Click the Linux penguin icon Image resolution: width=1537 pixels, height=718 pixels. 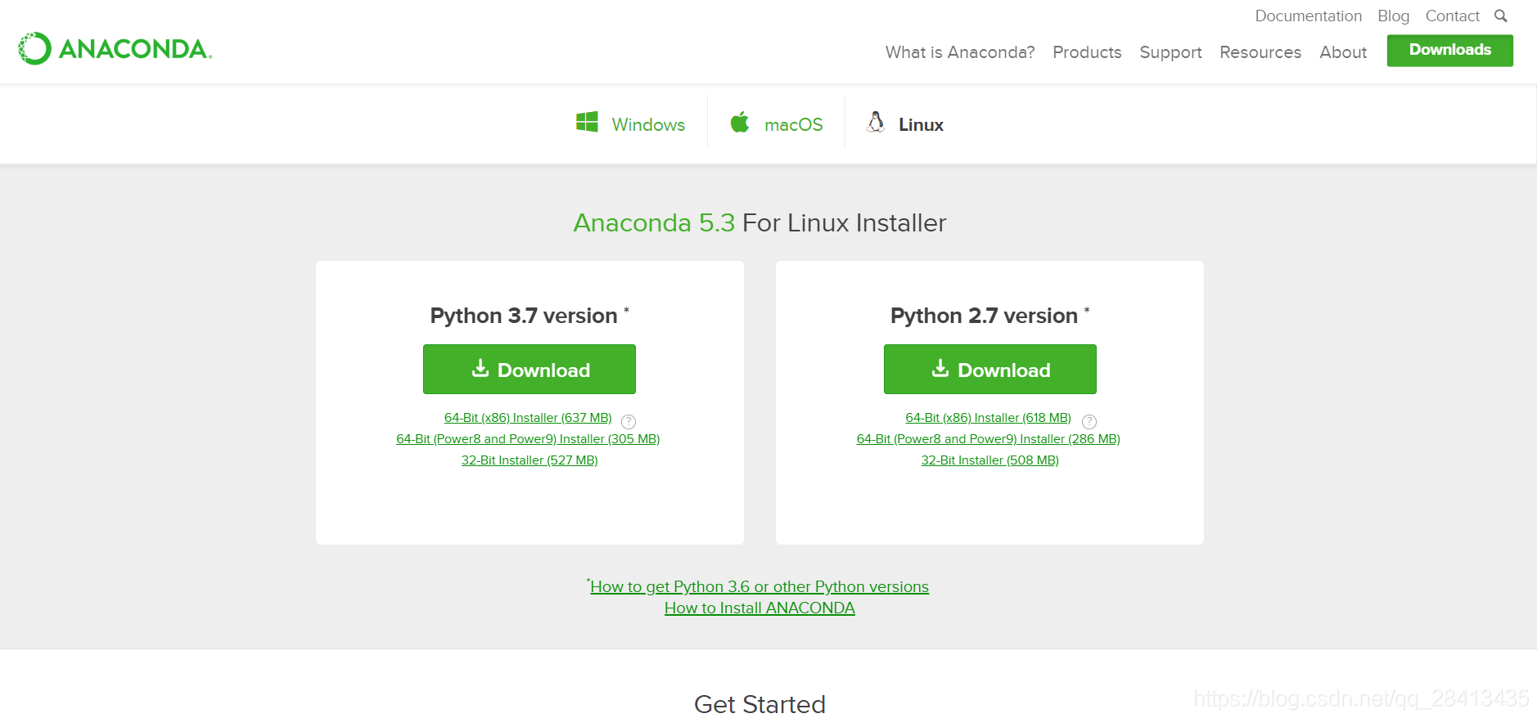point(876,123)
